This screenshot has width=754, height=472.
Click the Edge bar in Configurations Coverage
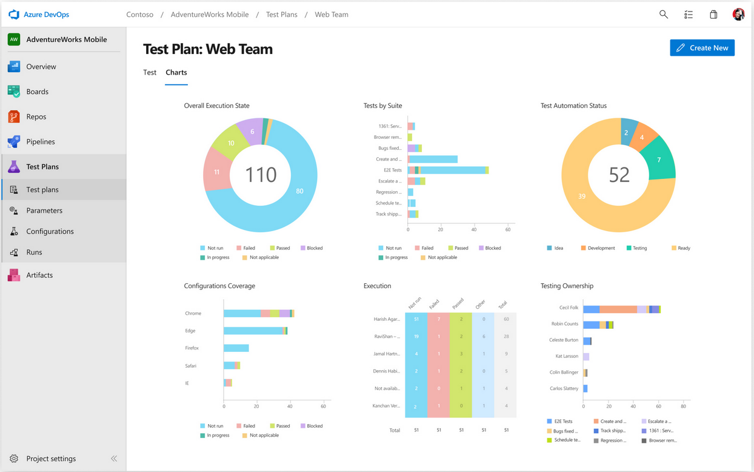pos(255,331)
